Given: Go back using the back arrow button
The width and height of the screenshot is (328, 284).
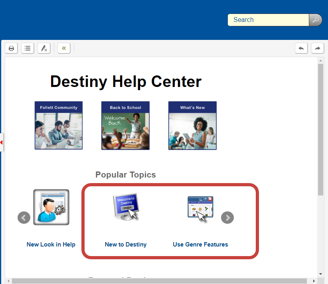Looking at the screenshot, I should click(x=301, y=48).
